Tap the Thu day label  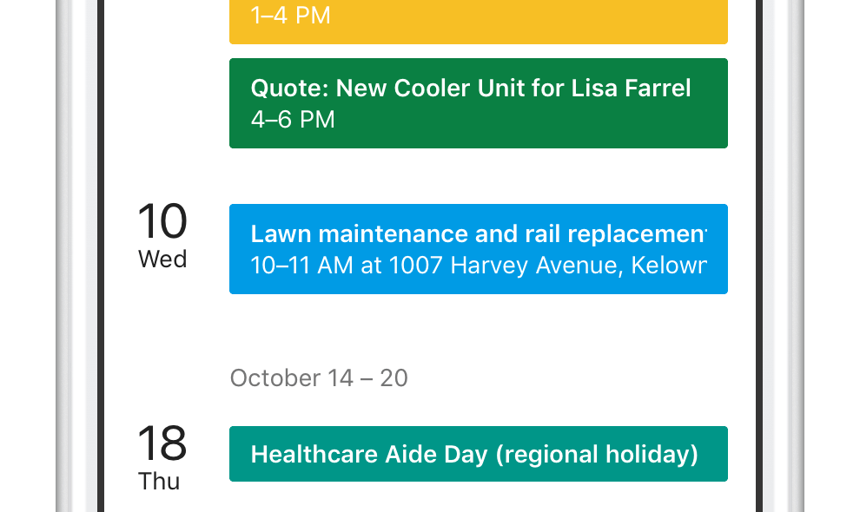(158, 481)
